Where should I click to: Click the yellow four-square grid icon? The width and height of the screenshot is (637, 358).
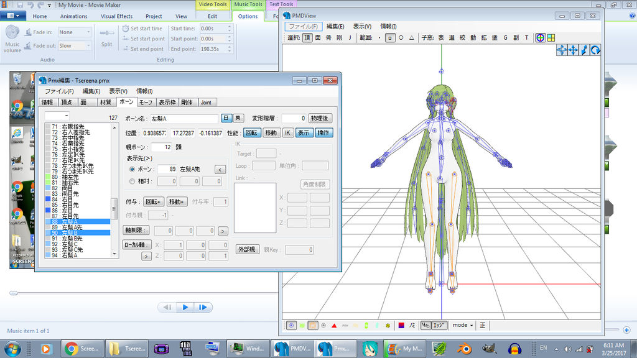[551, 37]
